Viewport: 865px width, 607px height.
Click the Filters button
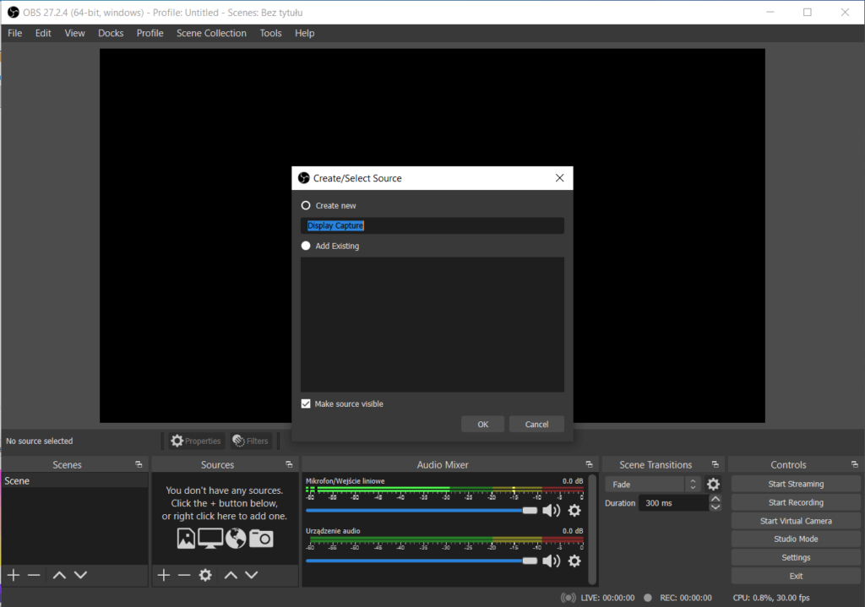(x=250, y=441)
